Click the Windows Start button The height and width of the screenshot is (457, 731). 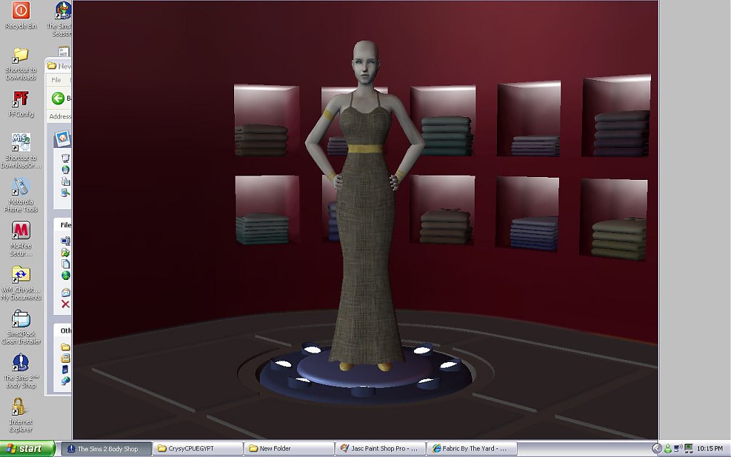[x=27, y=448]
